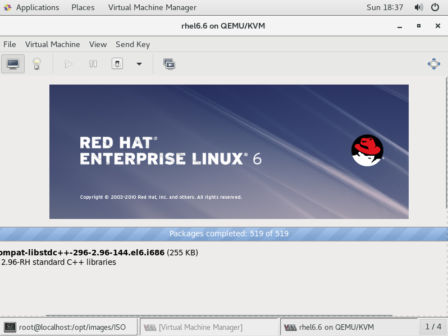The image size is (448, 336).
Task: Maximize the rhel6.6 window
Action: coord(419,26)
